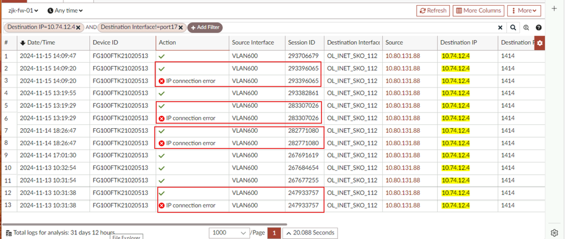Open the zjk-fw-01 device dropdown

23,11
